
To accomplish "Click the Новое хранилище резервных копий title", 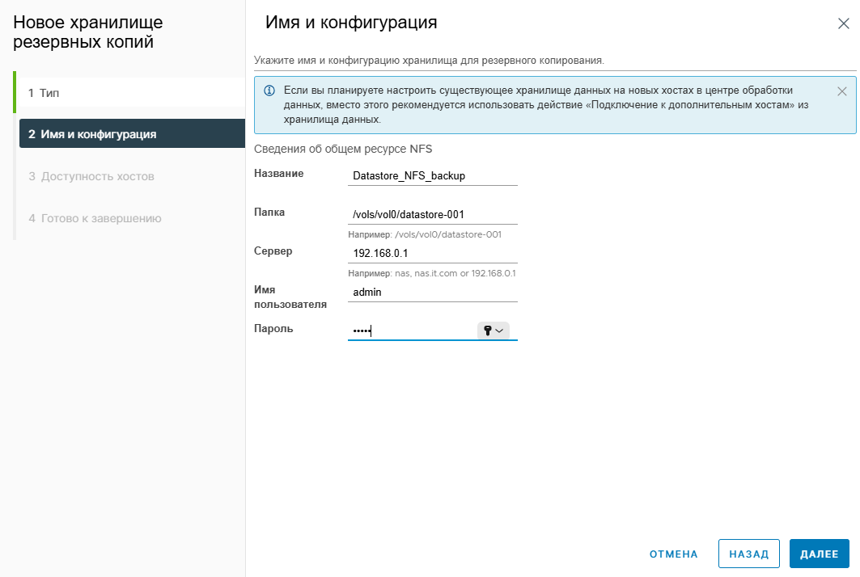I will [x=87, y=32].
